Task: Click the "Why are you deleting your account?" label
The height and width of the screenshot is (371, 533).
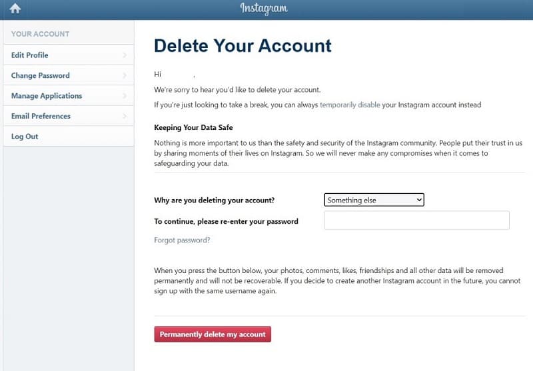Action: coord(214,200)
